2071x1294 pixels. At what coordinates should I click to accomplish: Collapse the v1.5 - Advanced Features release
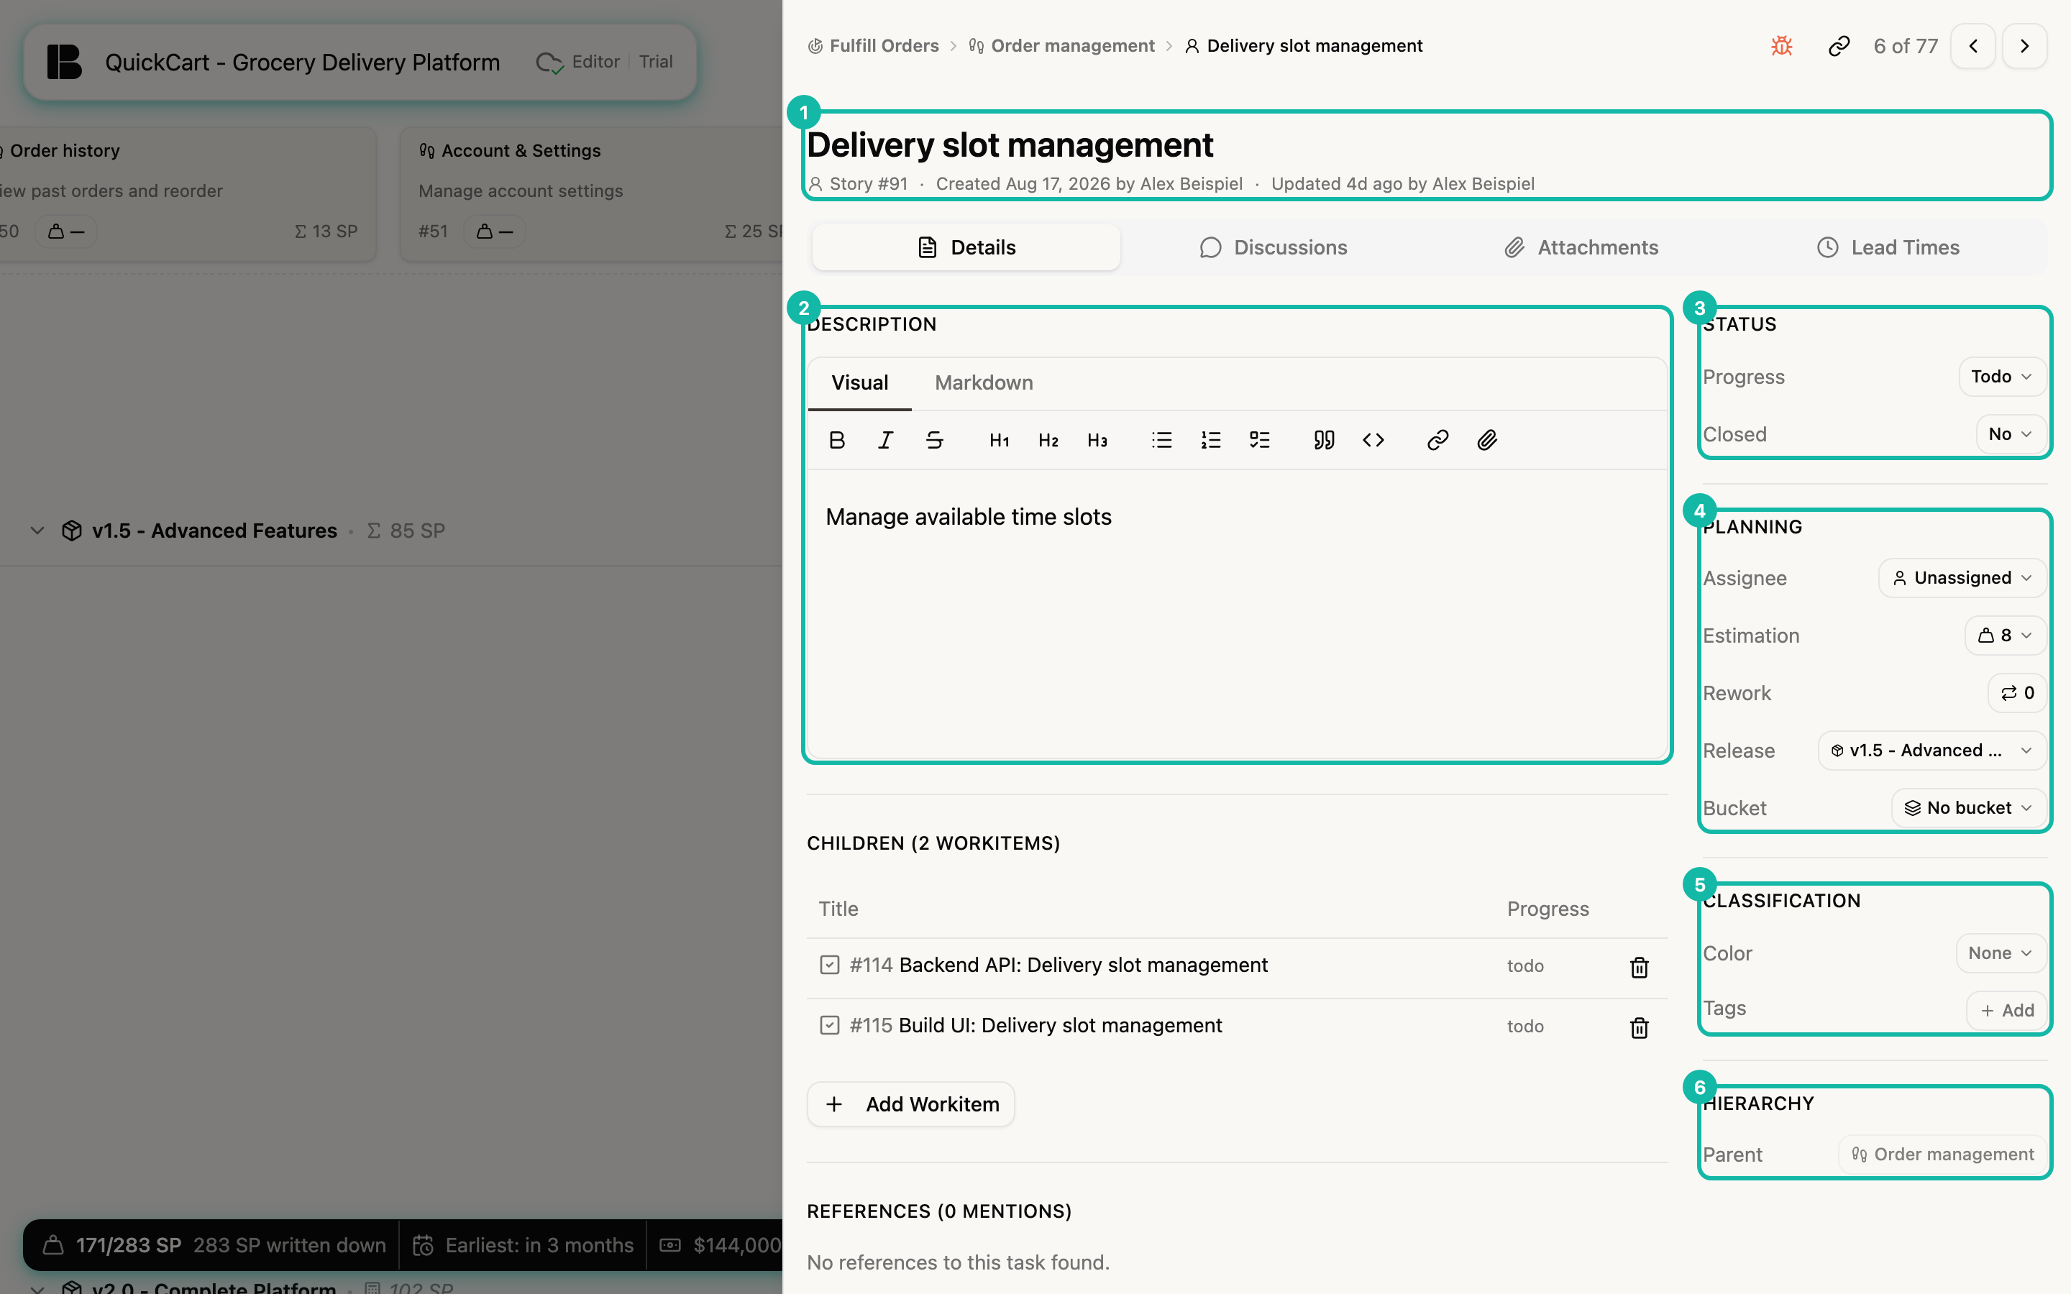click(37, 531)
